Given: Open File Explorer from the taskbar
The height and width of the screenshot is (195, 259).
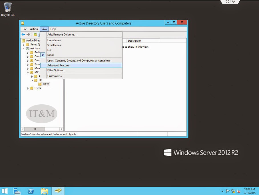Looking at the screenshot, I should (x=44, y=191).
